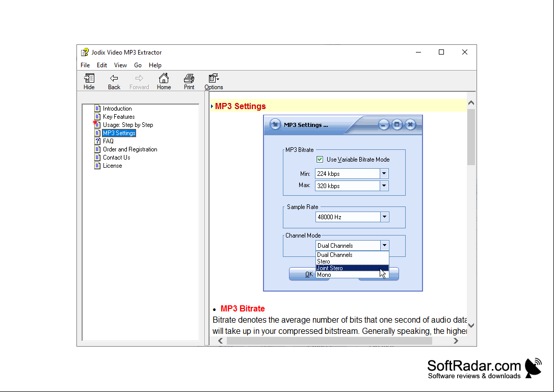
Task: Click the page icon beside License
Action: pyautogui.click(x=97, y=166)
